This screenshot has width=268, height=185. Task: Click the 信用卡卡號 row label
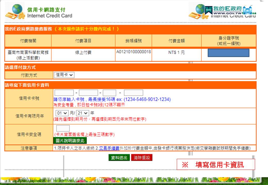pos(29,98)
